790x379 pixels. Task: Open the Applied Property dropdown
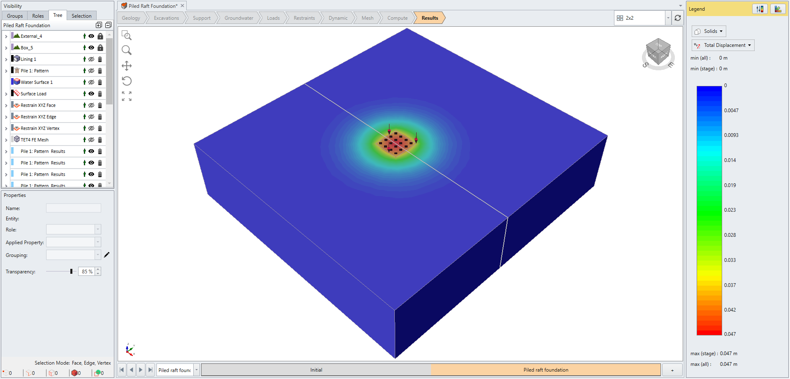[x=98, y=242]
